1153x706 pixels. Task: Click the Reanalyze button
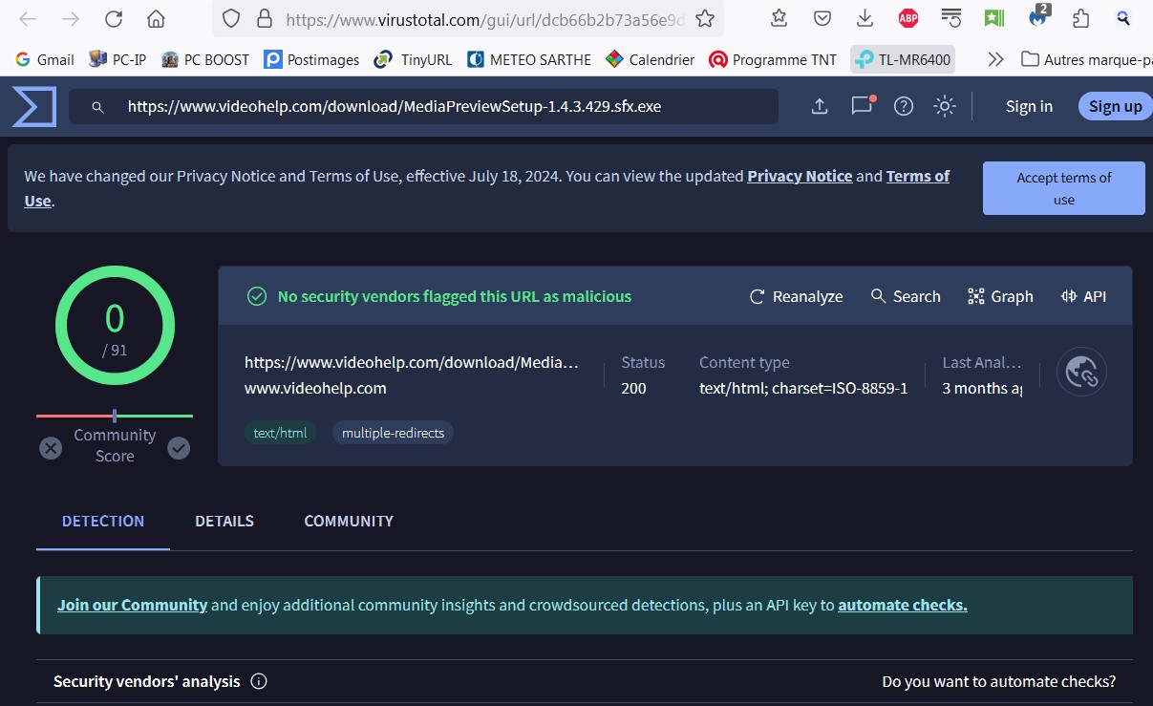pyautogui.click(x=796, y=297)
